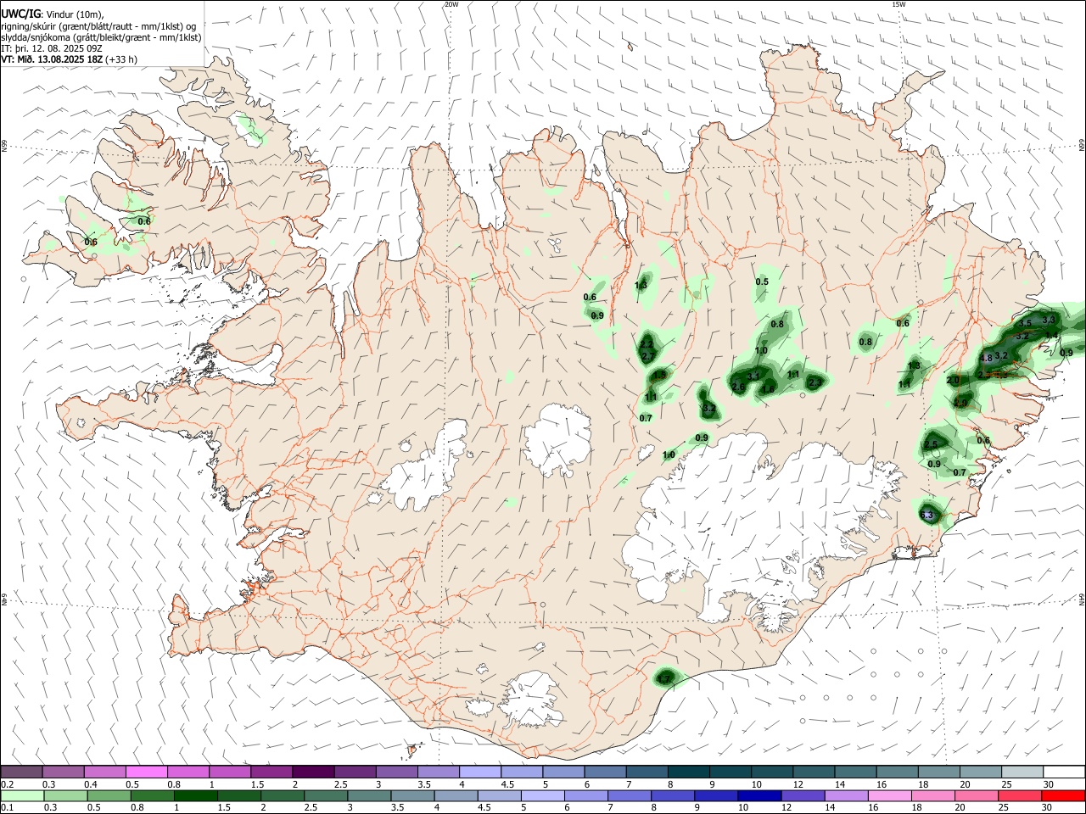Select the white swatch at end of snow legend
Screen dimensions: 1086x814
click(1063, 772)
